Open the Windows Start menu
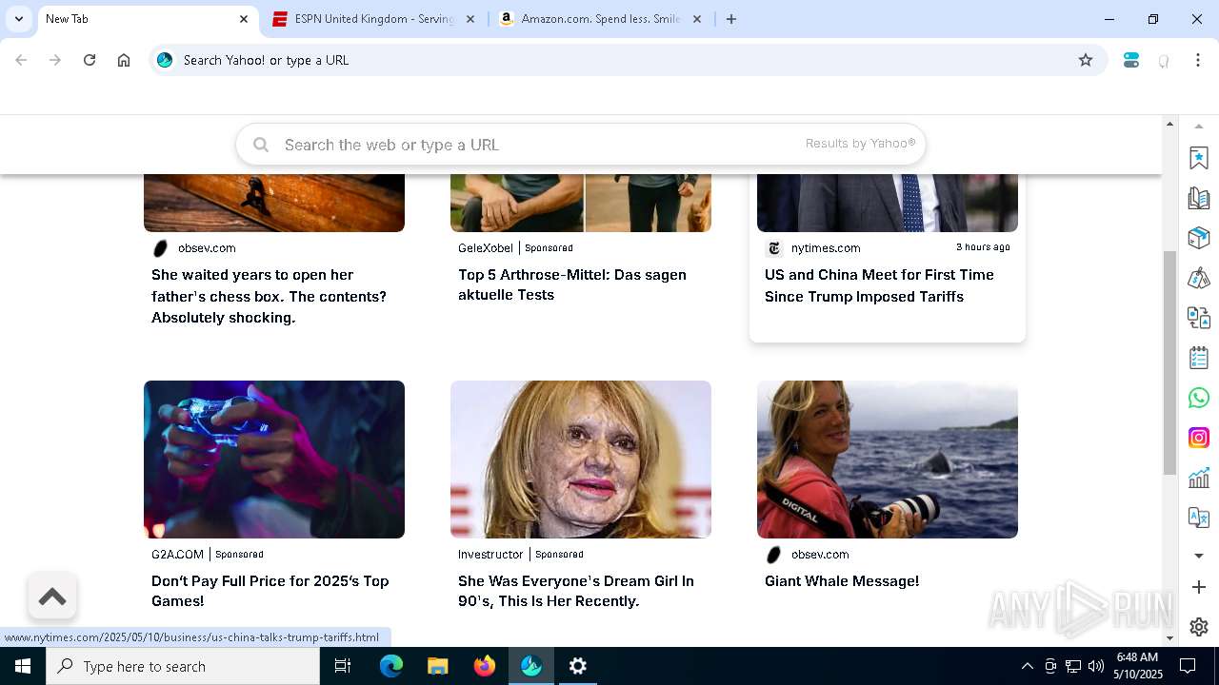Viewport: 1219px width, 685px height. pyautogui.click(x=23, y=666)
